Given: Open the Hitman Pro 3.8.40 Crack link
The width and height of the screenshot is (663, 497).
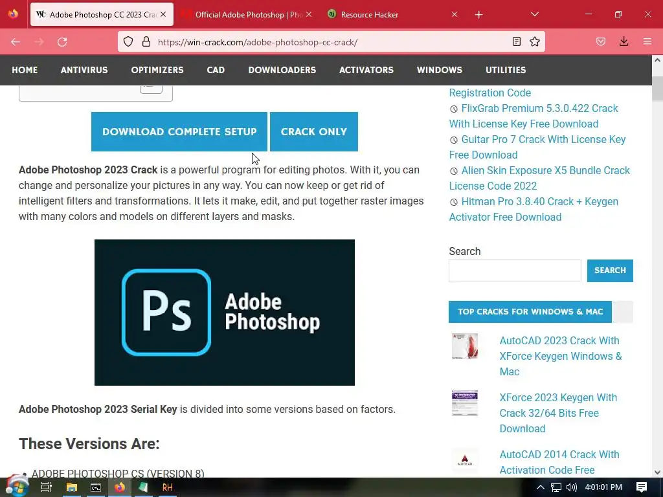Looking at the screenshot, I should [x=534, y=209].
